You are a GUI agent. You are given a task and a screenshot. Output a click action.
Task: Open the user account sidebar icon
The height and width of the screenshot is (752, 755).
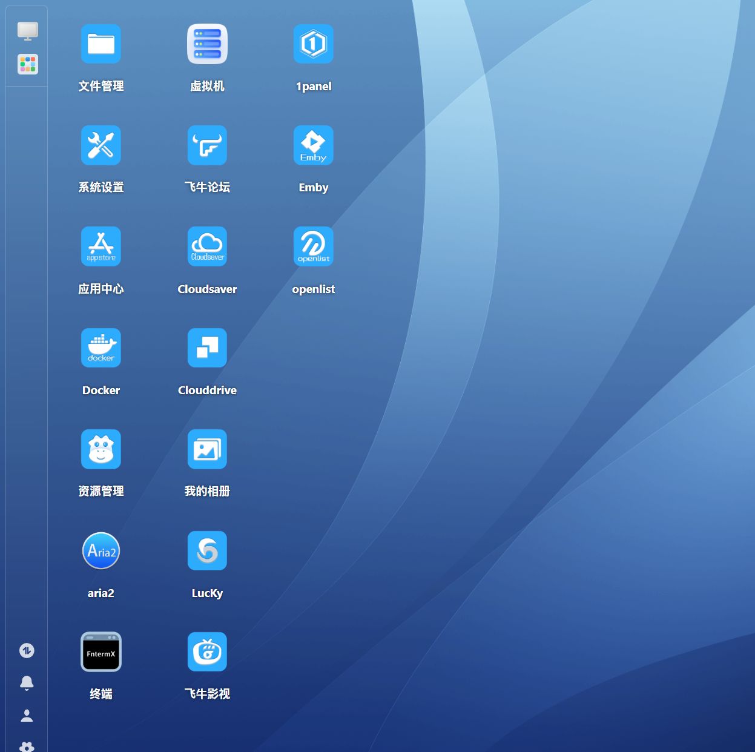[27, 716]
